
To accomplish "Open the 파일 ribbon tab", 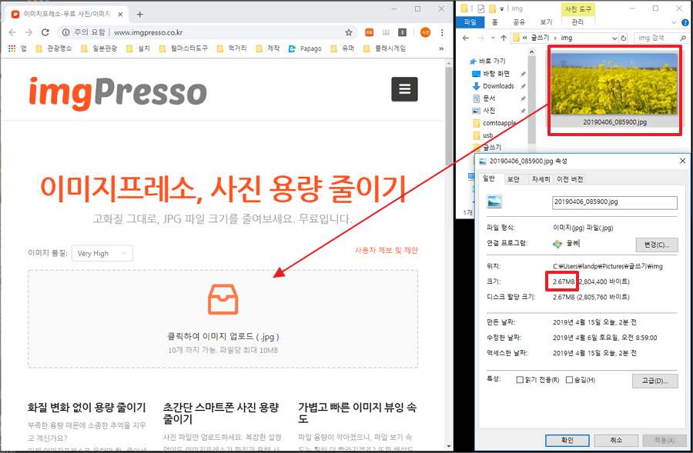I will [470, 22].
